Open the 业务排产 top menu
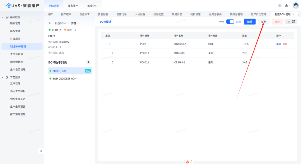The width and height of the screenshot is (301, 164). (73, 6)
